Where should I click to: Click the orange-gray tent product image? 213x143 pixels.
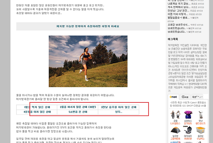tap(175, 130)
